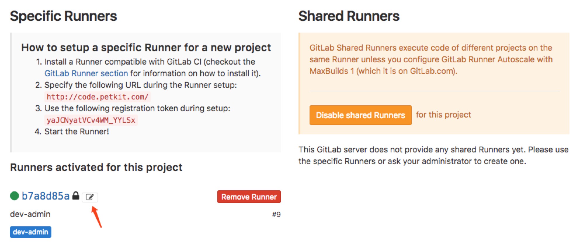This screenshot has height=249, width=580.
Task: Click the 'for this project' text beside the orange button
Action: 443,115
